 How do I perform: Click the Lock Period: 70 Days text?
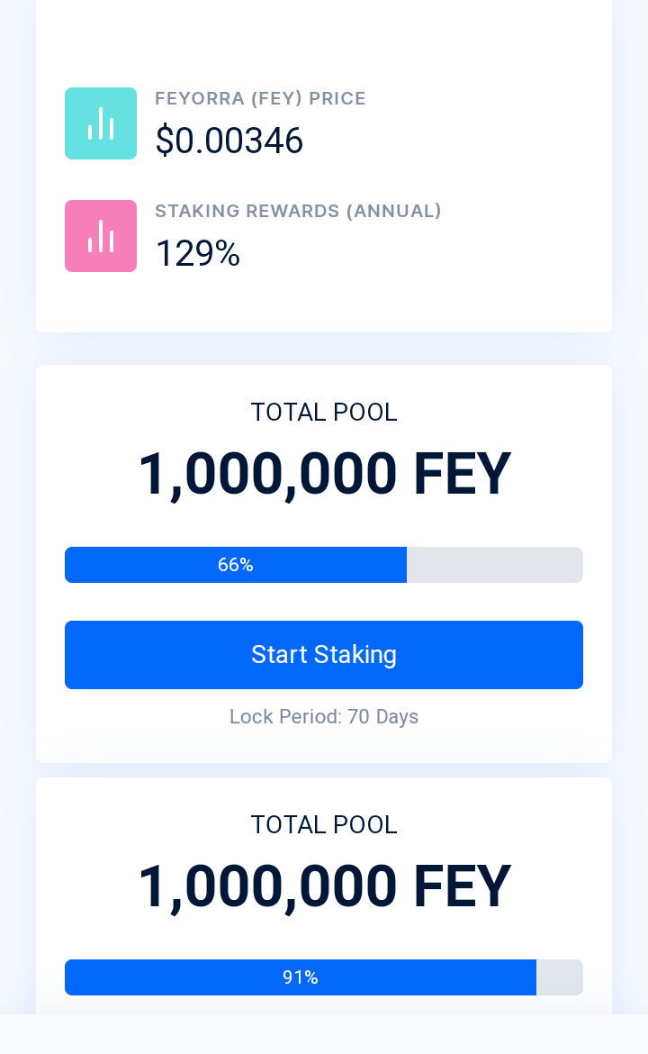click(x=324, y=716)
